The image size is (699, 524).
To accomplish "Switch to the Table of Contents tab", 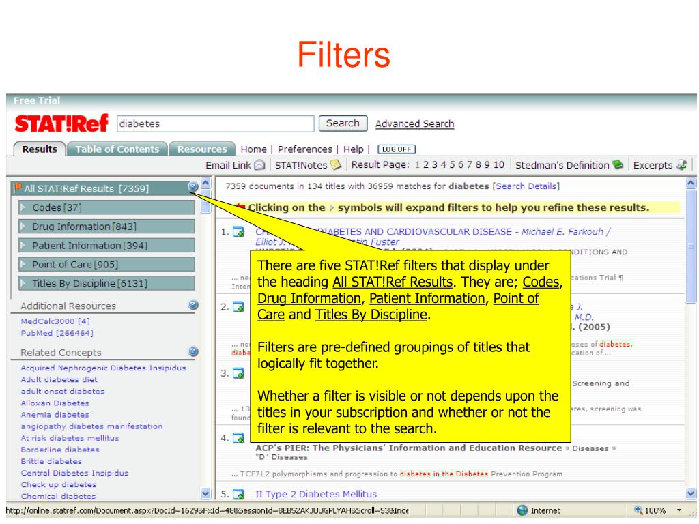I will [117, 149].
